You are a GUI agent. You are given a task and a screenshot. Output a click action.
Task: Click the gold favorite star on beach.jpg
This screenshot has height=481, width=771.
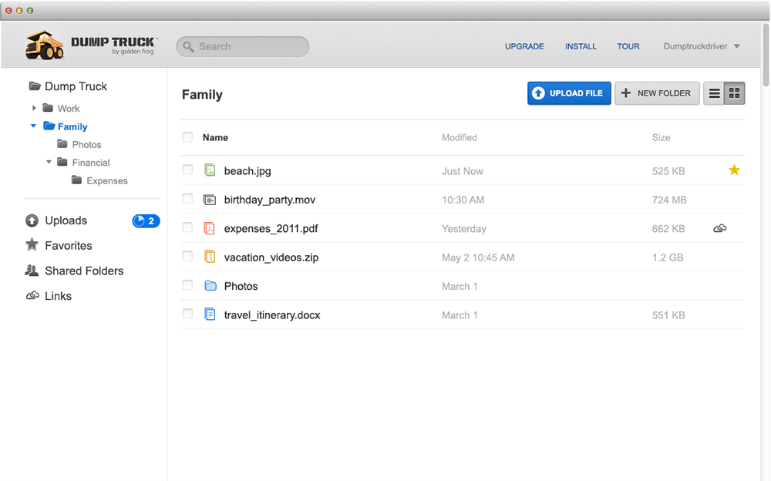734,170
